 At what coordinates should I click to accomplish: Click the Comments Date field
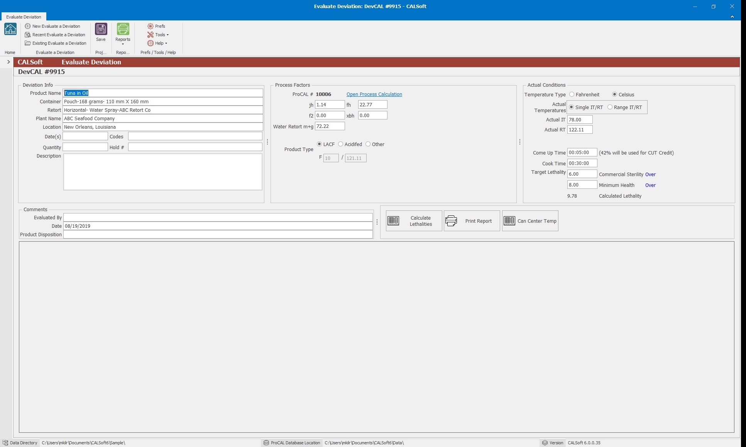(x=218, y=226)
